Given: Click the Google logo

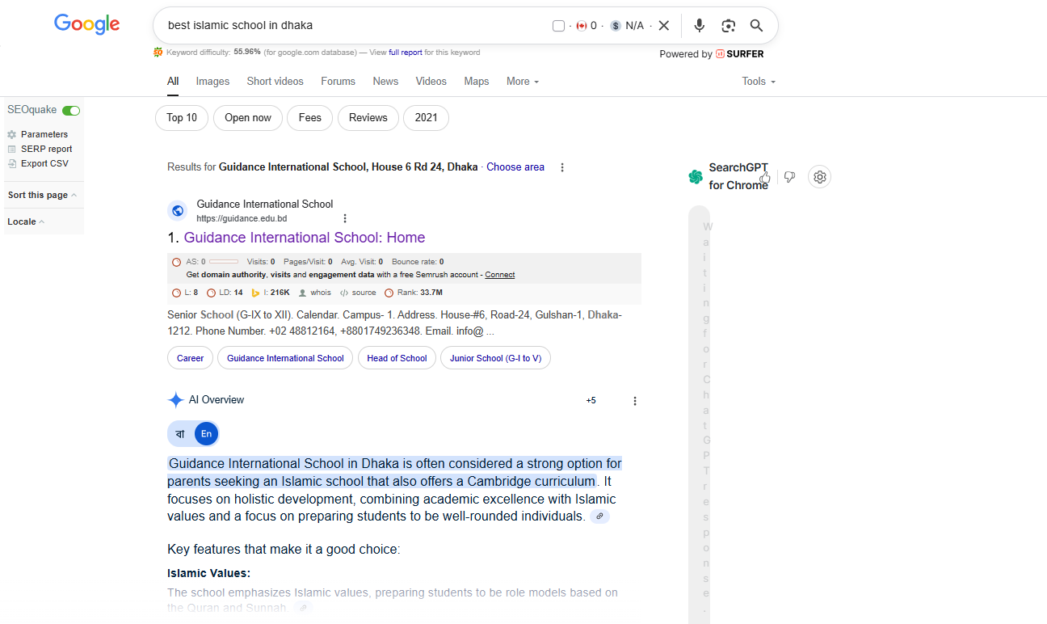Looking at the screenshot, I should click(x=87, y=24).
